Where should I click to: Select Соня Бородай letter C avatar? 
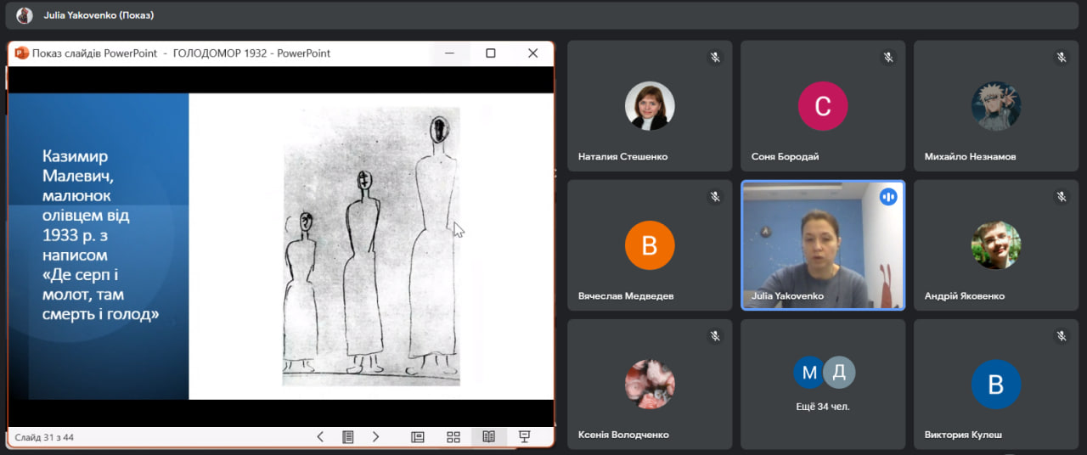pos(823,106)
